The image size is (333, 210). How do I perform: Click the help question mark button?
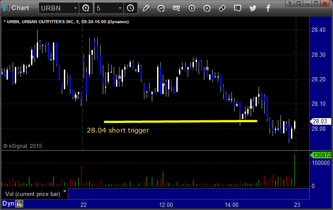tap(290, 3)
